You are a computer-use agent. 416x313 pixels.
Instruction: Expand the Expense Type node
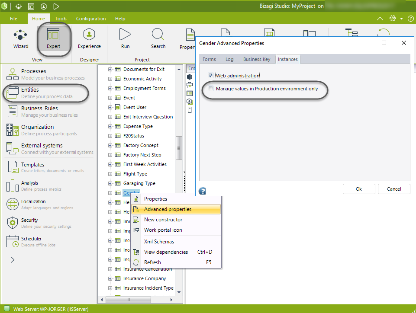click(x=110, y=127)
